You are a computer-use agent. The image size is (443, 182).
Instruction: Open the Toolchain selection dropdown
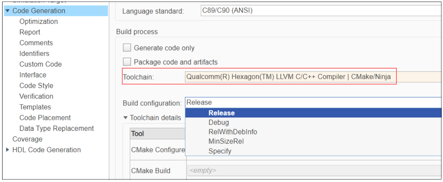(x=313, y=77)
